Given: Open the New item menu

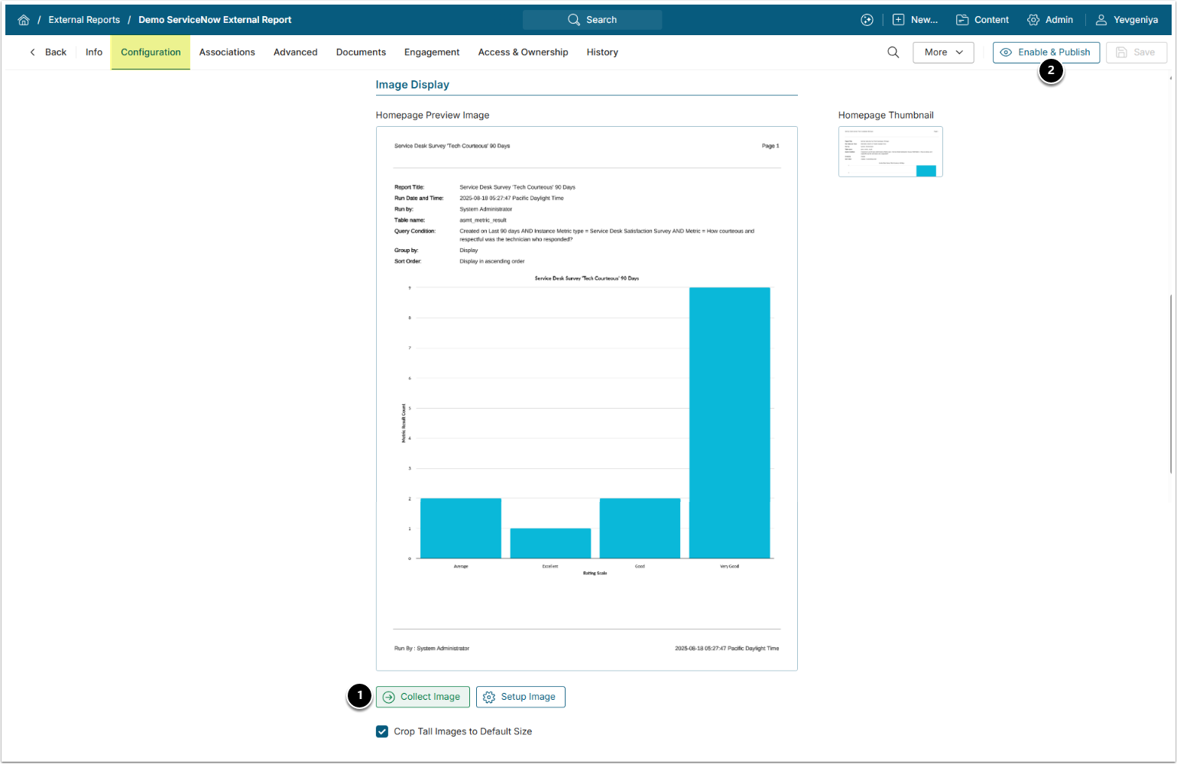Looking at the screenshot, I should click(x=915, y=20).
